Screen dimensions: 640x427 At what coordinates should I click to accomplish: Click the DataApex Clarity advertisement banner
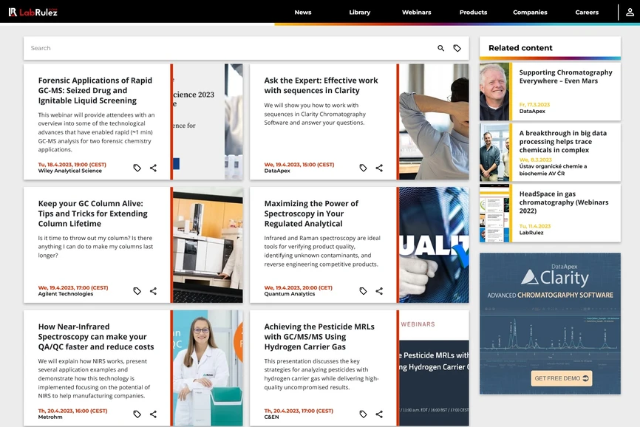(550, 324)
